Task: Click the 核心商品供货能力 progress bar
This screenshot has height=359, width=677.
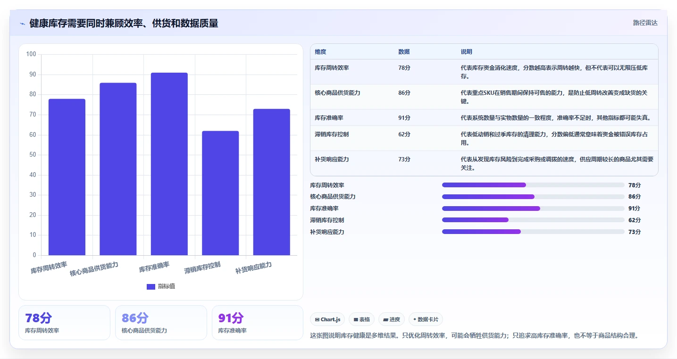Action: pyautogui.click(x=533, y=197)
